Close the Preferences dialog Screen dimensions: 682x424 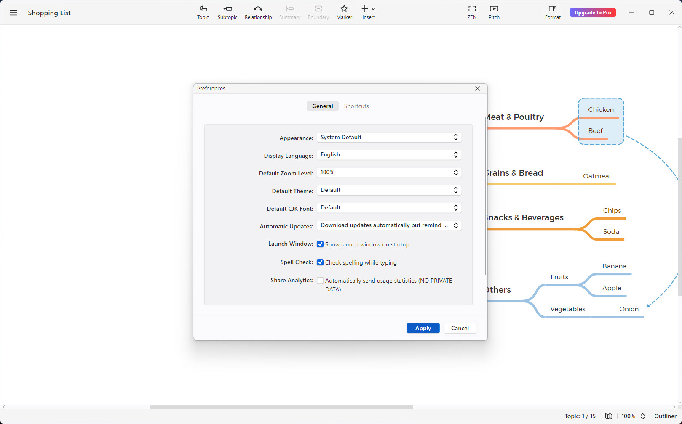(478, 89)
